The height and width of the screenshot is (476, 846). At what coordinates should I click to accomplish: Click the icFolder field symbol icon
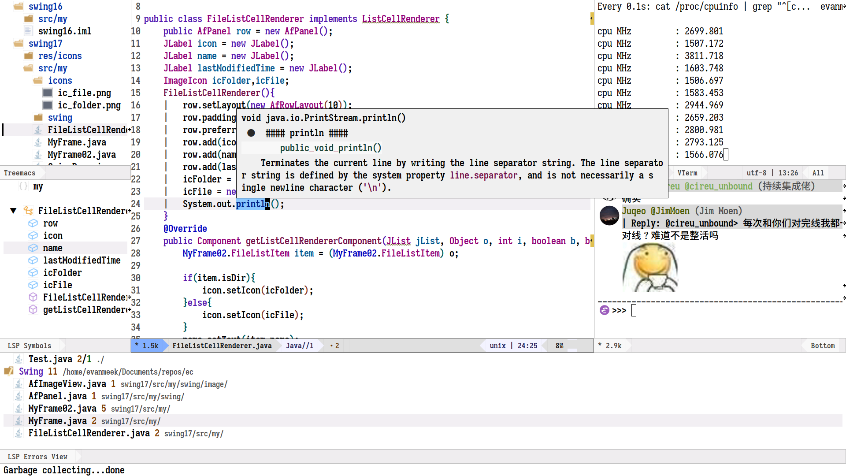click(x=33, y=272)
